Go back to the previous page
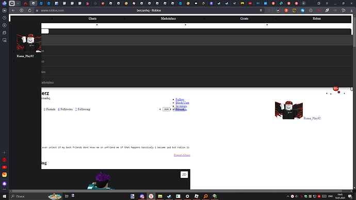The height and width of the screenshot is (200, 356). [x=13, y=10]
